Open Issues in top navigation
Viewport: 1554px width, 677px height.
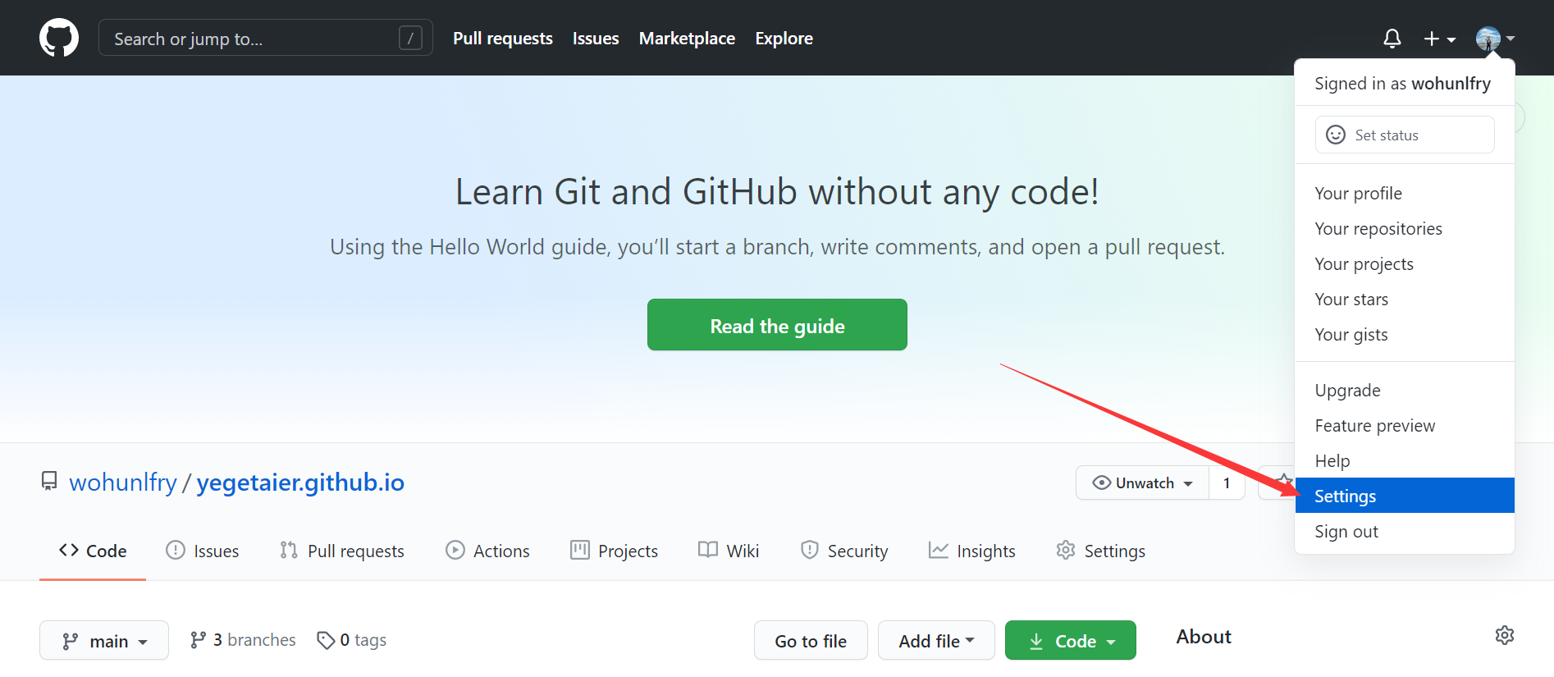click(596, 39)
